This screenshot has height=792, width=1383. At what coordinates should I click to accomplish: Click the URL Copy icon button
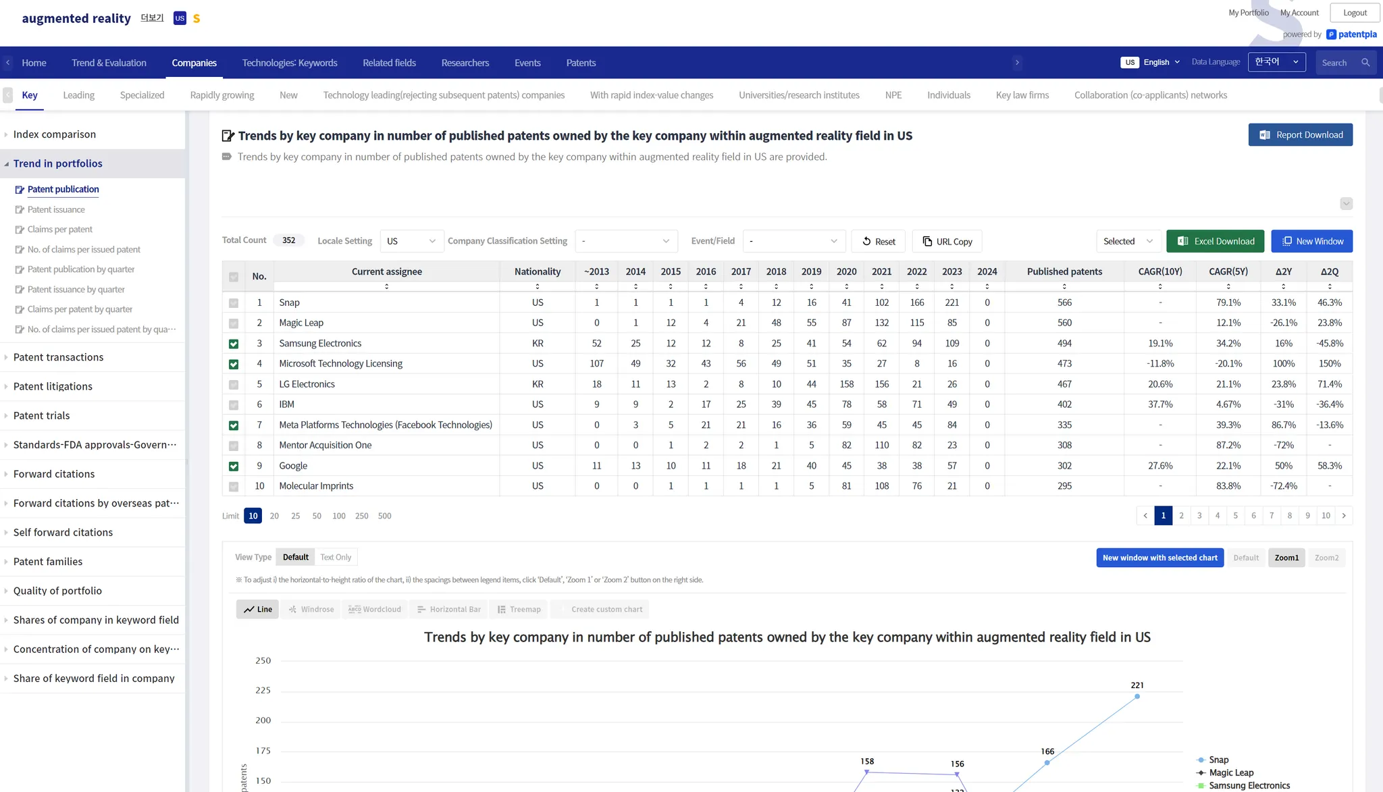coord(927,241)
